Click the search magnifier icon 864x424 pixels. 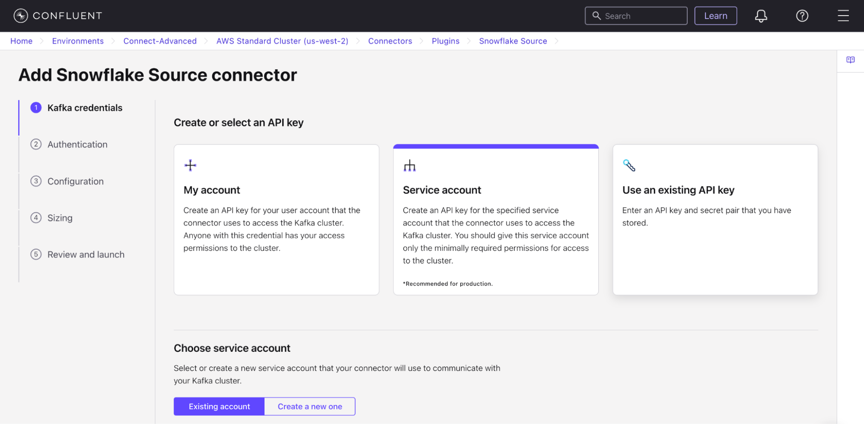(x=596, y=16)
